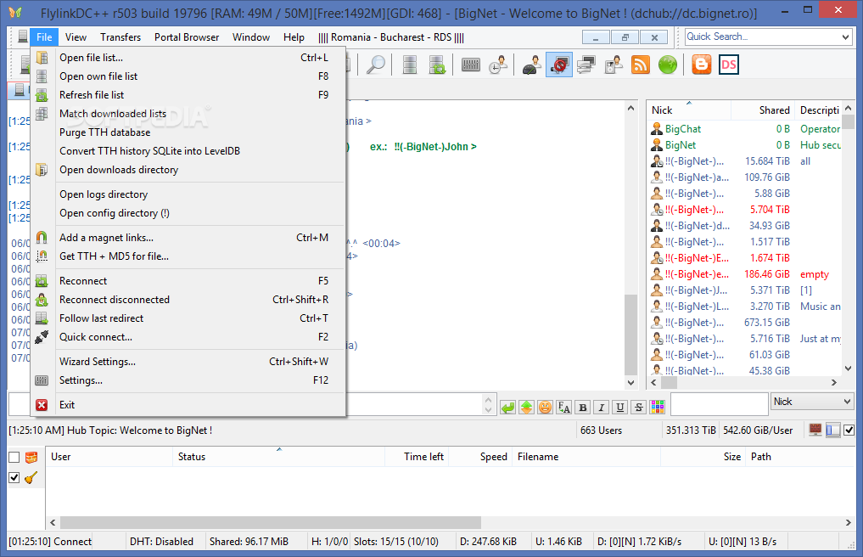Click the server icon with green refresh arrows

[437, 65]
